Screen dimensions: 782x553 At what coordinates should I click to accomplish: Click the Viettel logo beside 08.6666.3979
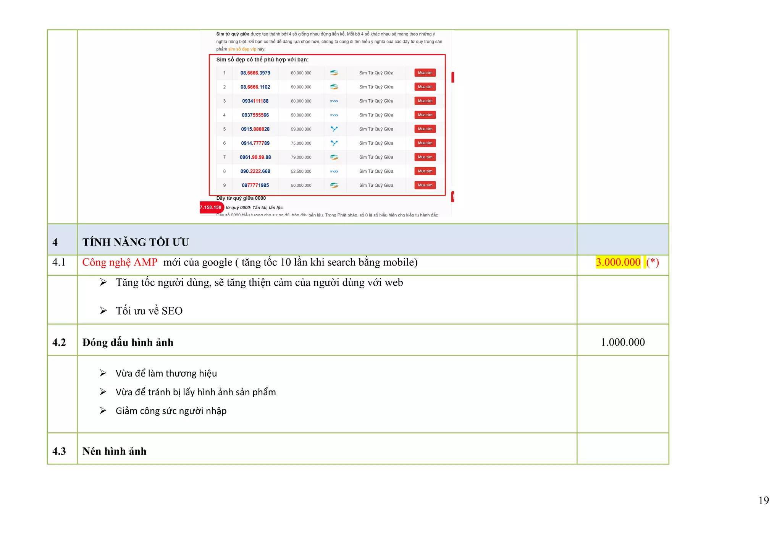click(x=334, y=73)
